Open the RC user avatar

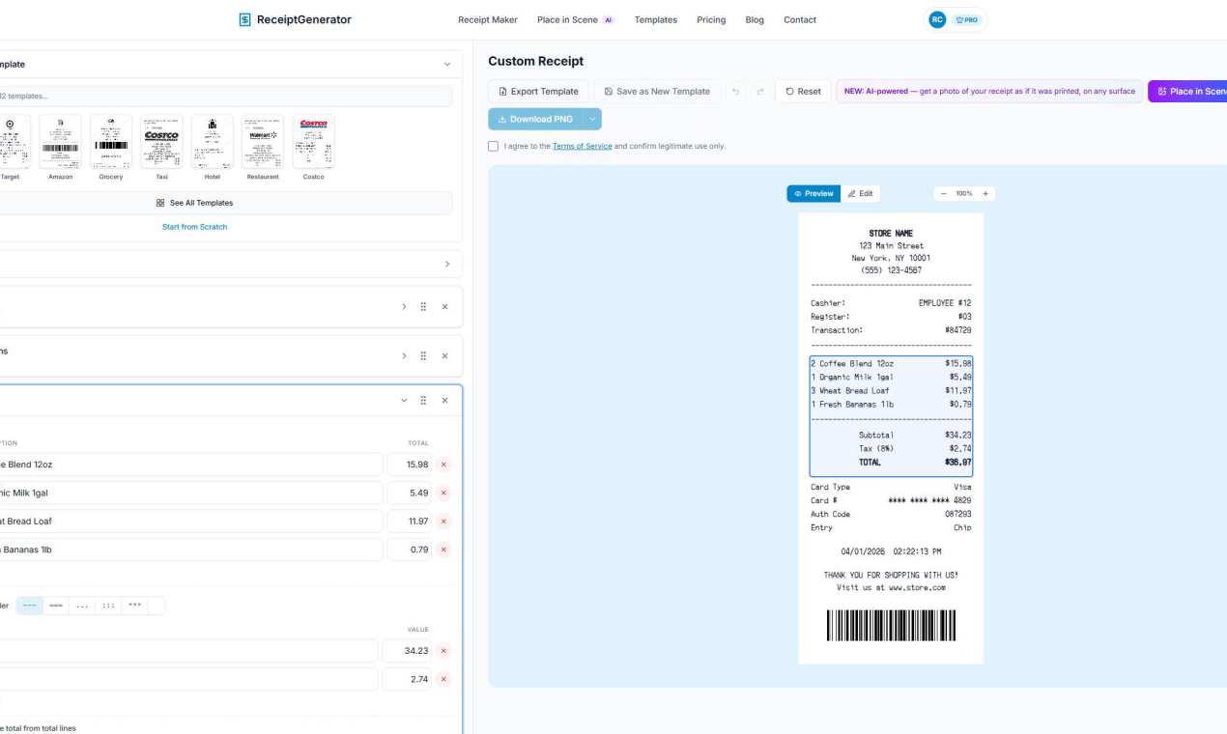pyautogui.click(x=937, y=19)
